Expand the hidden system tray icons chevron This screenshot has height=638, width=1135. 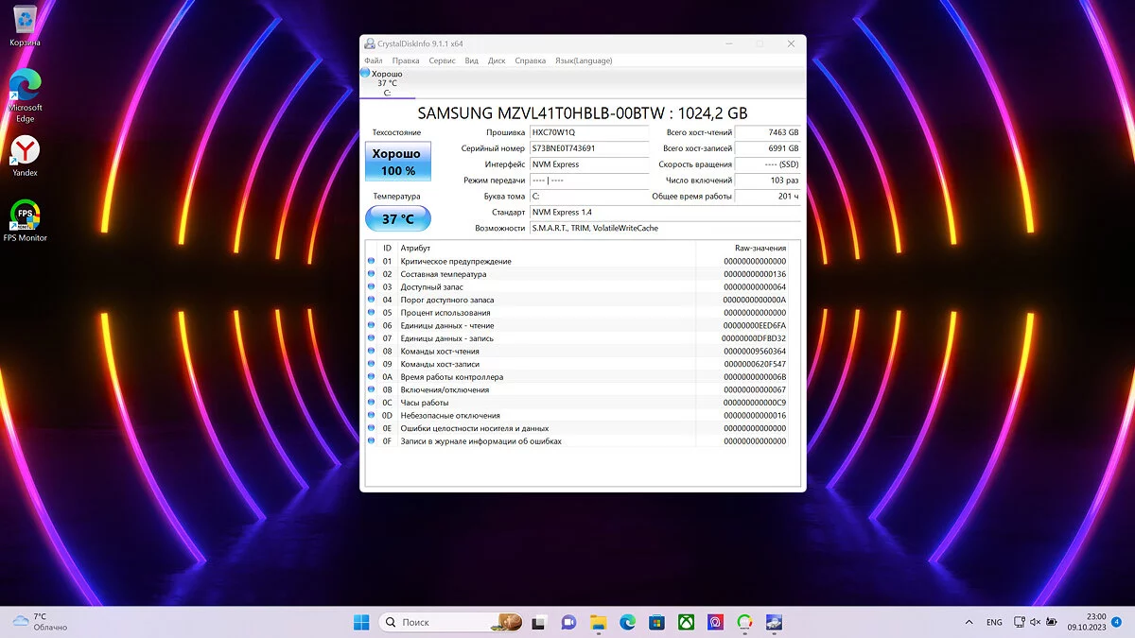pyautogui.click(x=968, y=622)
